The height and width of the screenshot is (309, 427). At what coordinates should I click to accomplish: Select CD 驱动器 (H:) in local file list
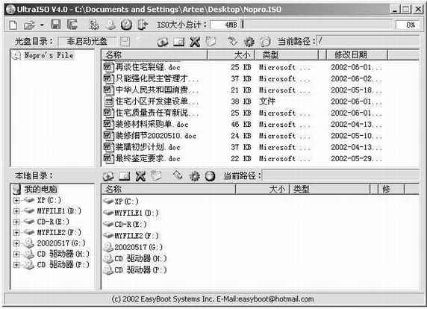pos(140,259)
